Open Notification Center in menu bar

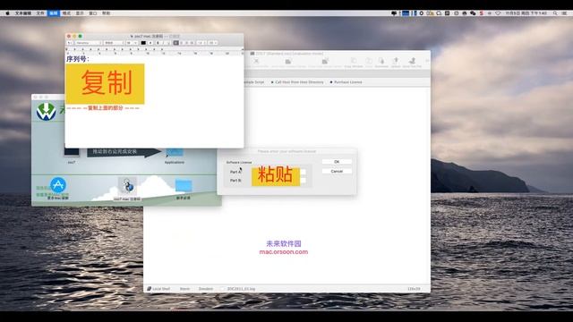pos(565,13)
